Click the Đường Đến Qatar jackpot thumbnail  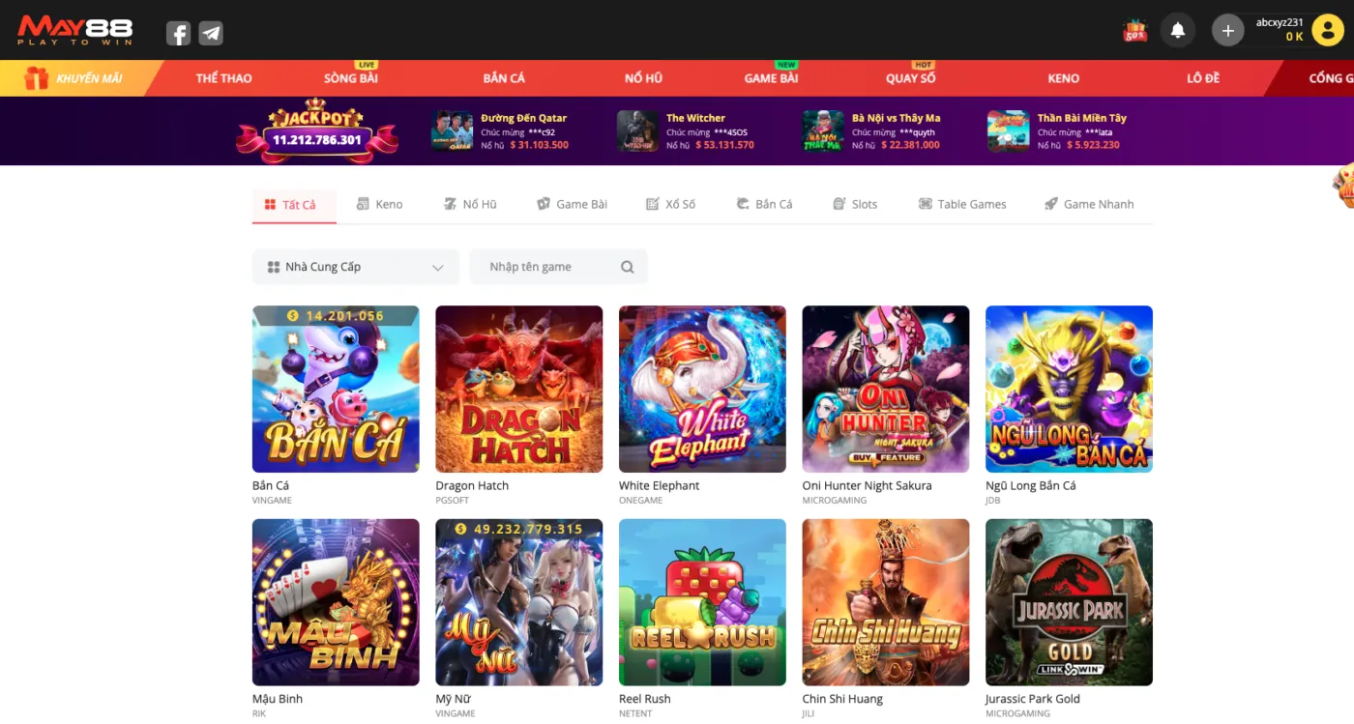(452, 130)
